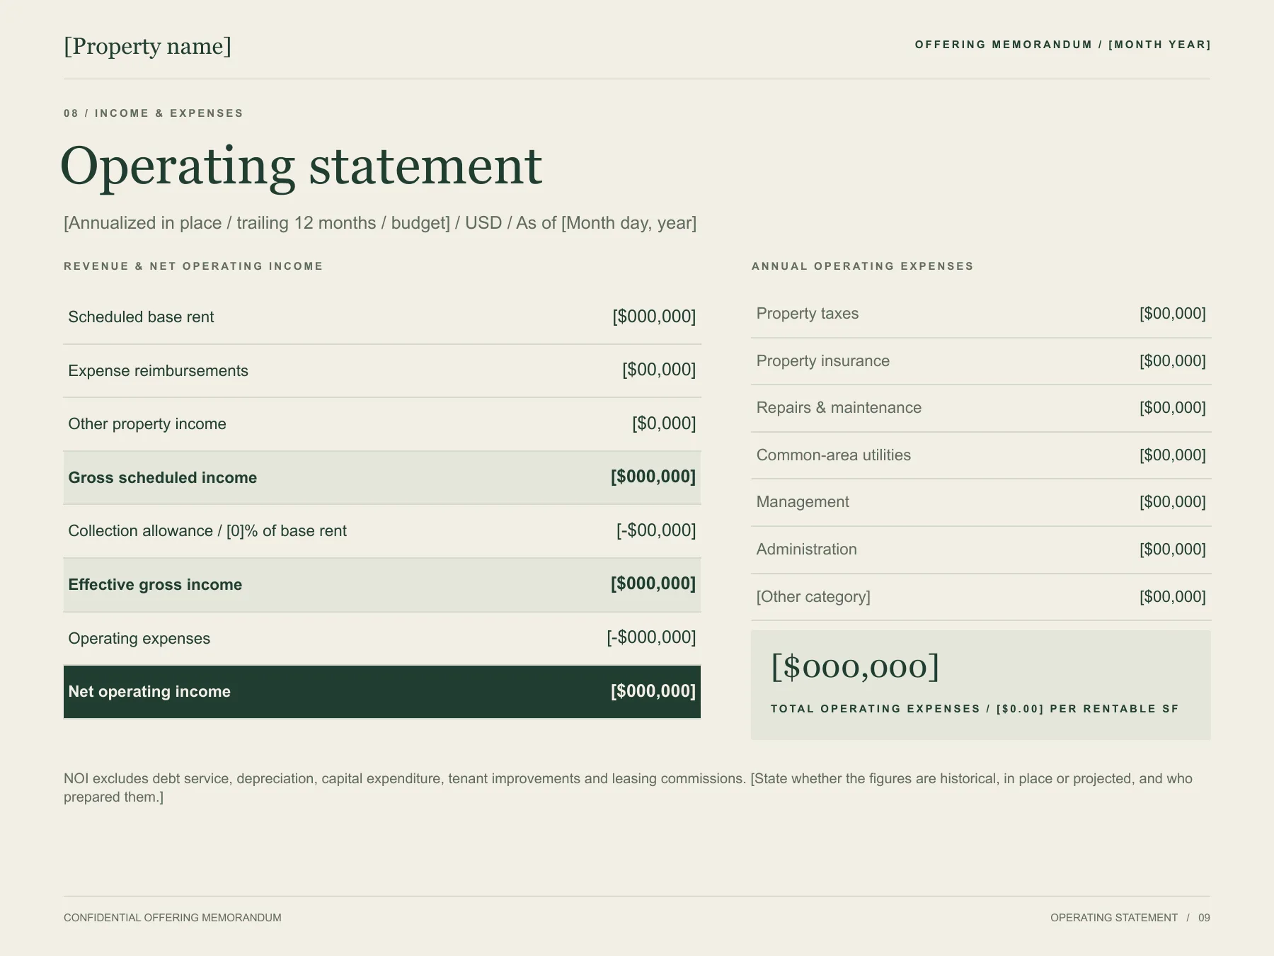This screenshot has height=956, width=1274.
Task: Select the 'TOTAL OPERATING EXPENSES' per rentable SF caption
Action: tap(975, 709)
